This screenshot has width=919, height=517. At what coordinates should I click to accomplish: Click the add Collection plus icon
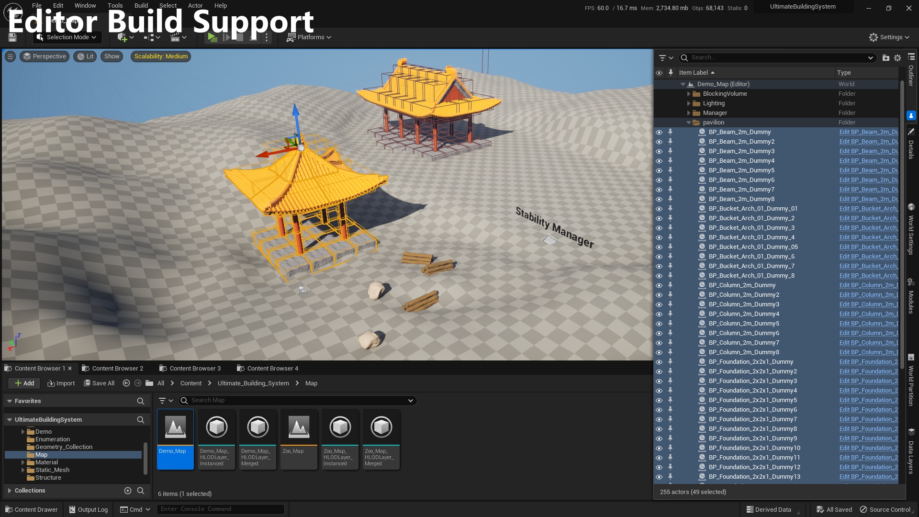coord(127,491)
